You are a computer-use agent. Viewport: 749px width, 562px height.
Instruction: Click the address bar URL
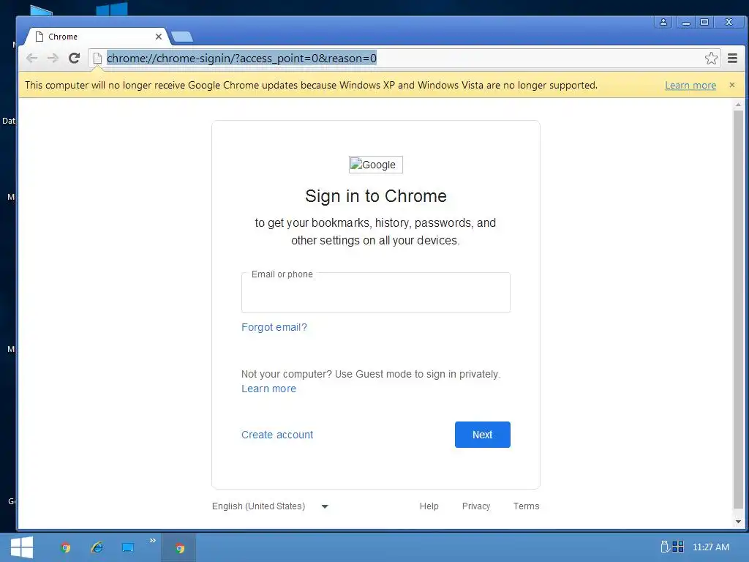[241, 59]
